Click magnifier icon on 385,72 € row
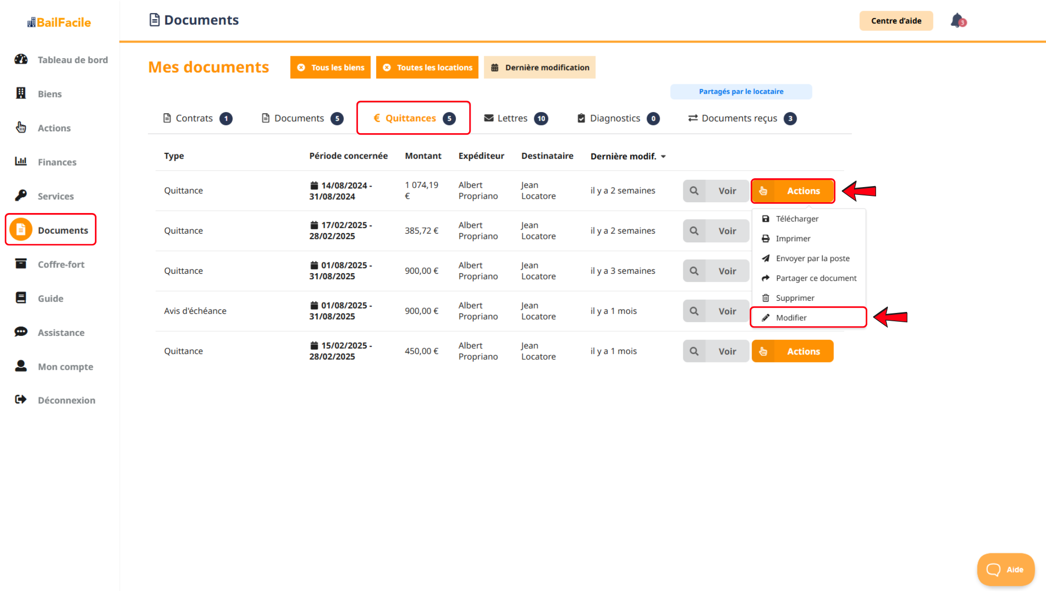Screen dimensions: 1046x595 694,231
